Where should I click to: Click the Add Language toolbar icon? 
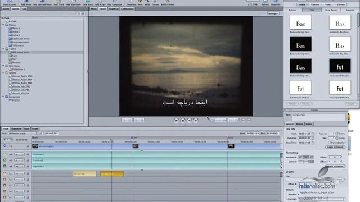[x=115, y=2]
